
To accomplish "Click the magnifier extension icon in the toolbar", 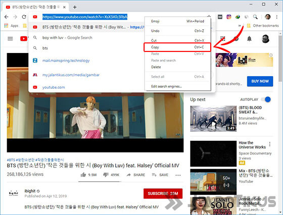I will click(x=255, y=17).
